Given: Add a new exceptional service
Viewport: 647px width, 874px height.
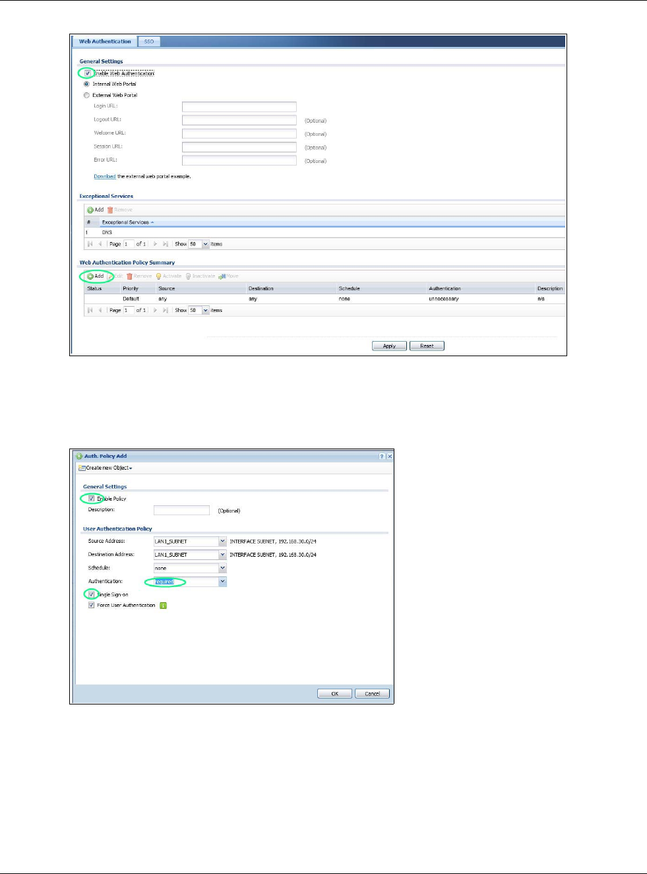Looking at the screenshot, I should click(x=96, y=210).
